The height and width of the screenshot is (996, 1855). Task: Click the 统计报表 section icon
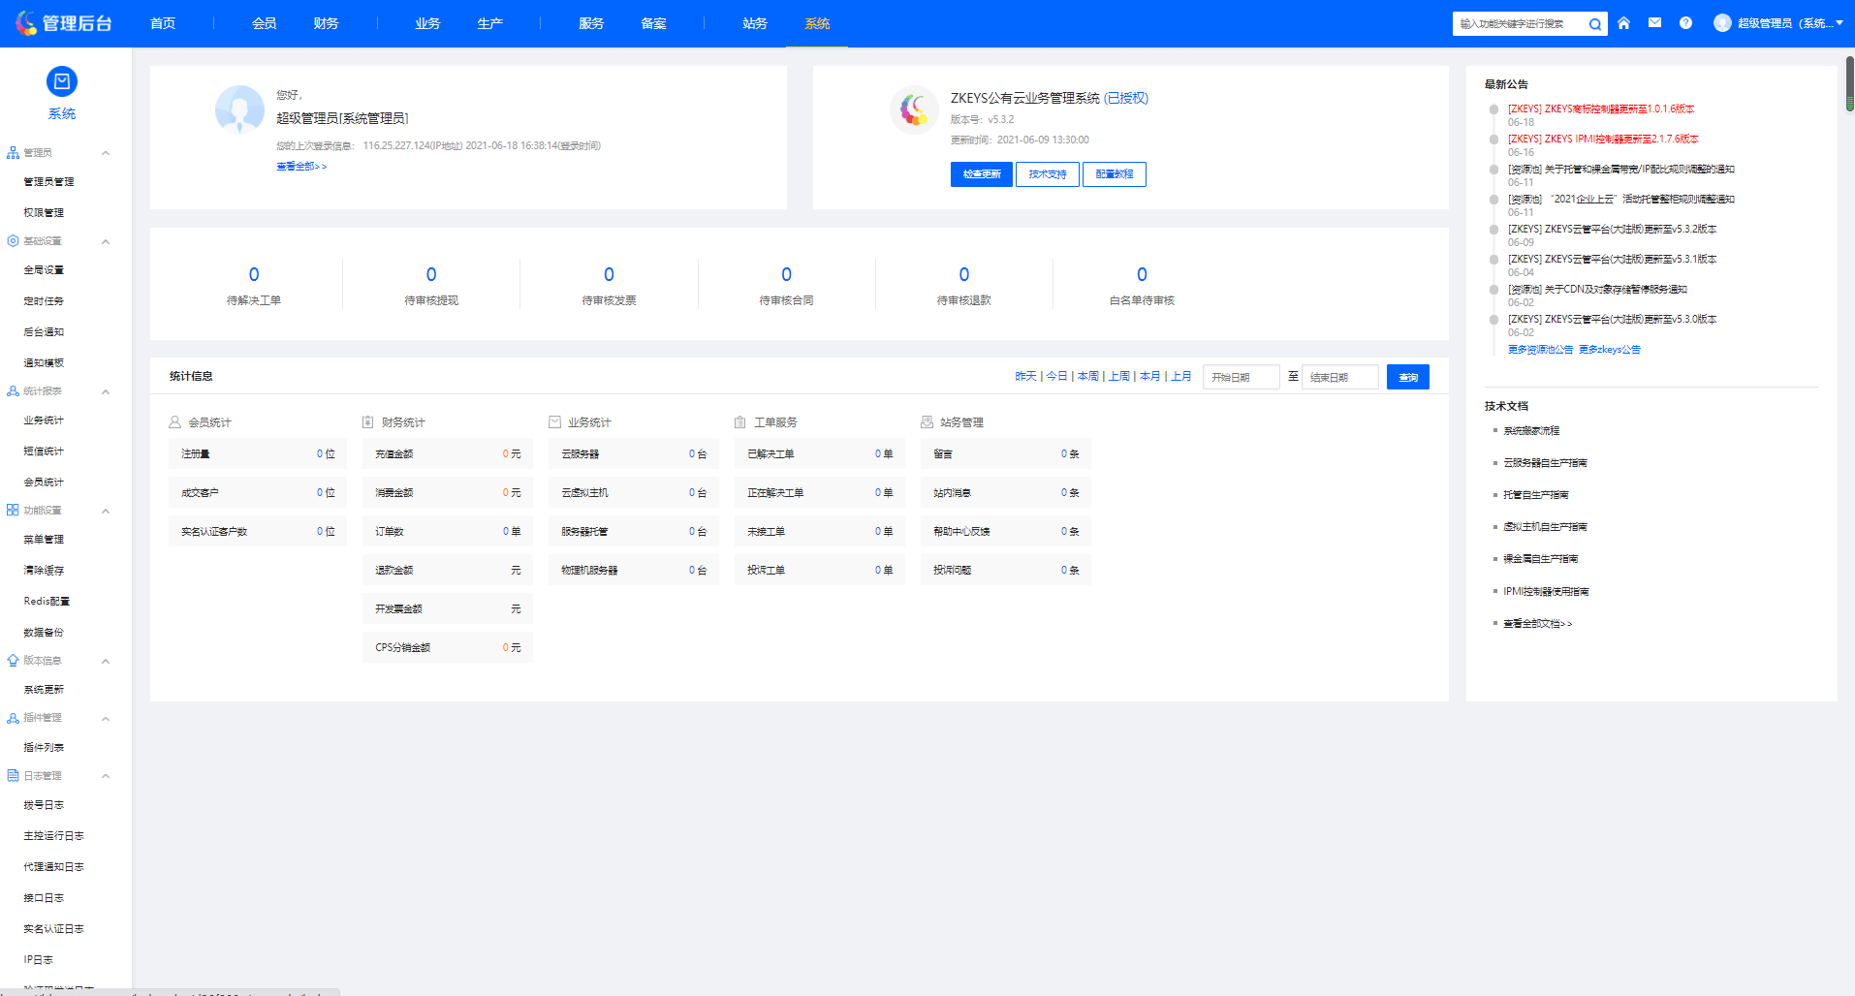pos(13,391)
